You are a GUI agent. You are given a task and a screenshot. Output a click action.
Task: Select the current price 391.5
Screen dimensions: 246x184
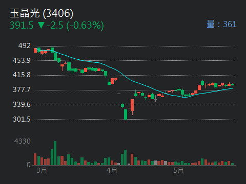22,26
